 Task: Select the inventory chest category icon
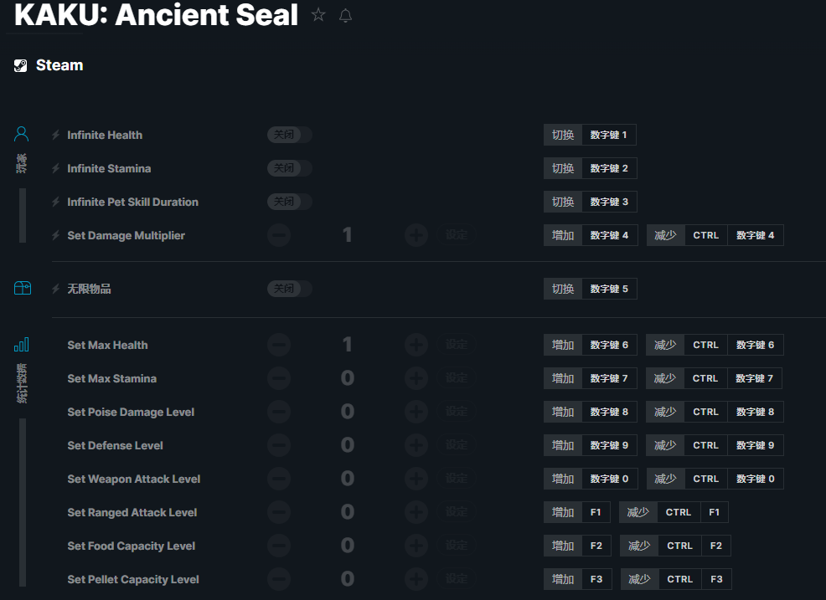click(x=23, y=288)
